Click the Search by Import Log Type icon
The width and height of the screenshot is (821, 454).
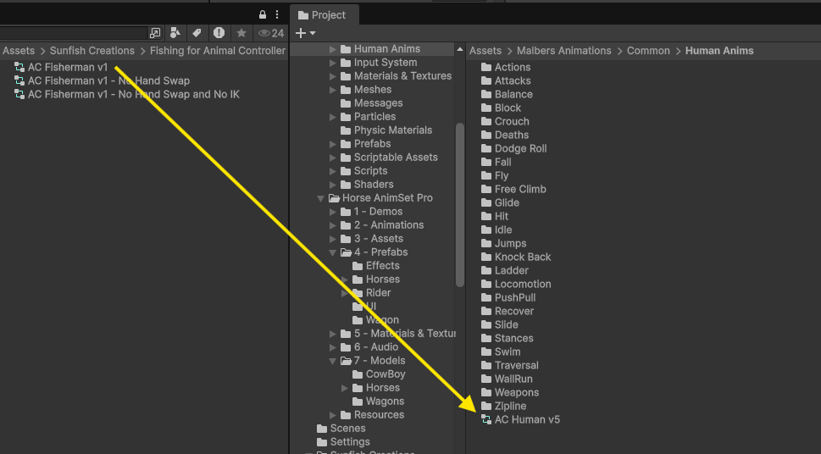pyautogui.click(x=219, y=33)
